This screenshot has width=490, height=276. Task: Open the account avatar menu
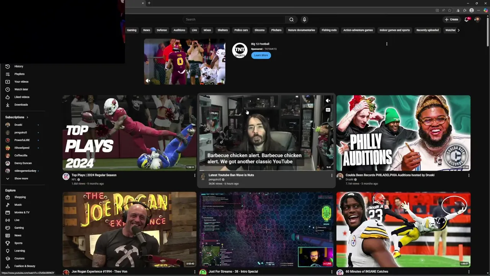[477, 19]
